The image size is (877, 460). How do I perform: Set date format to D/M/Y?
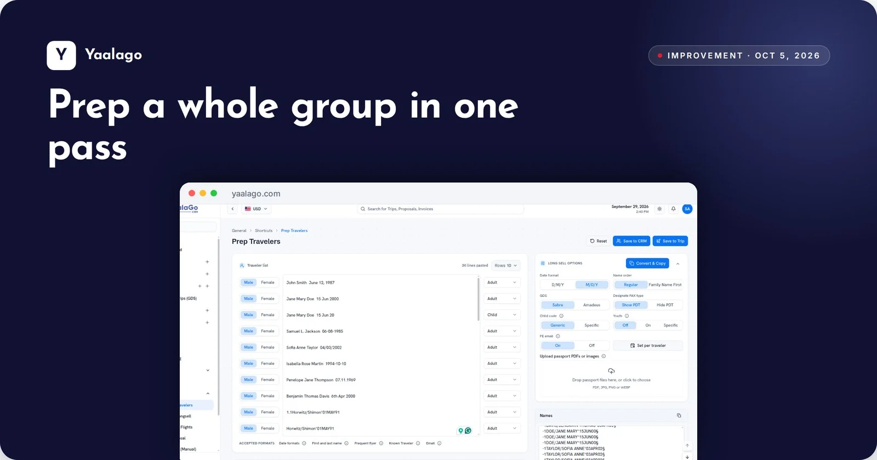coord(557,285)
